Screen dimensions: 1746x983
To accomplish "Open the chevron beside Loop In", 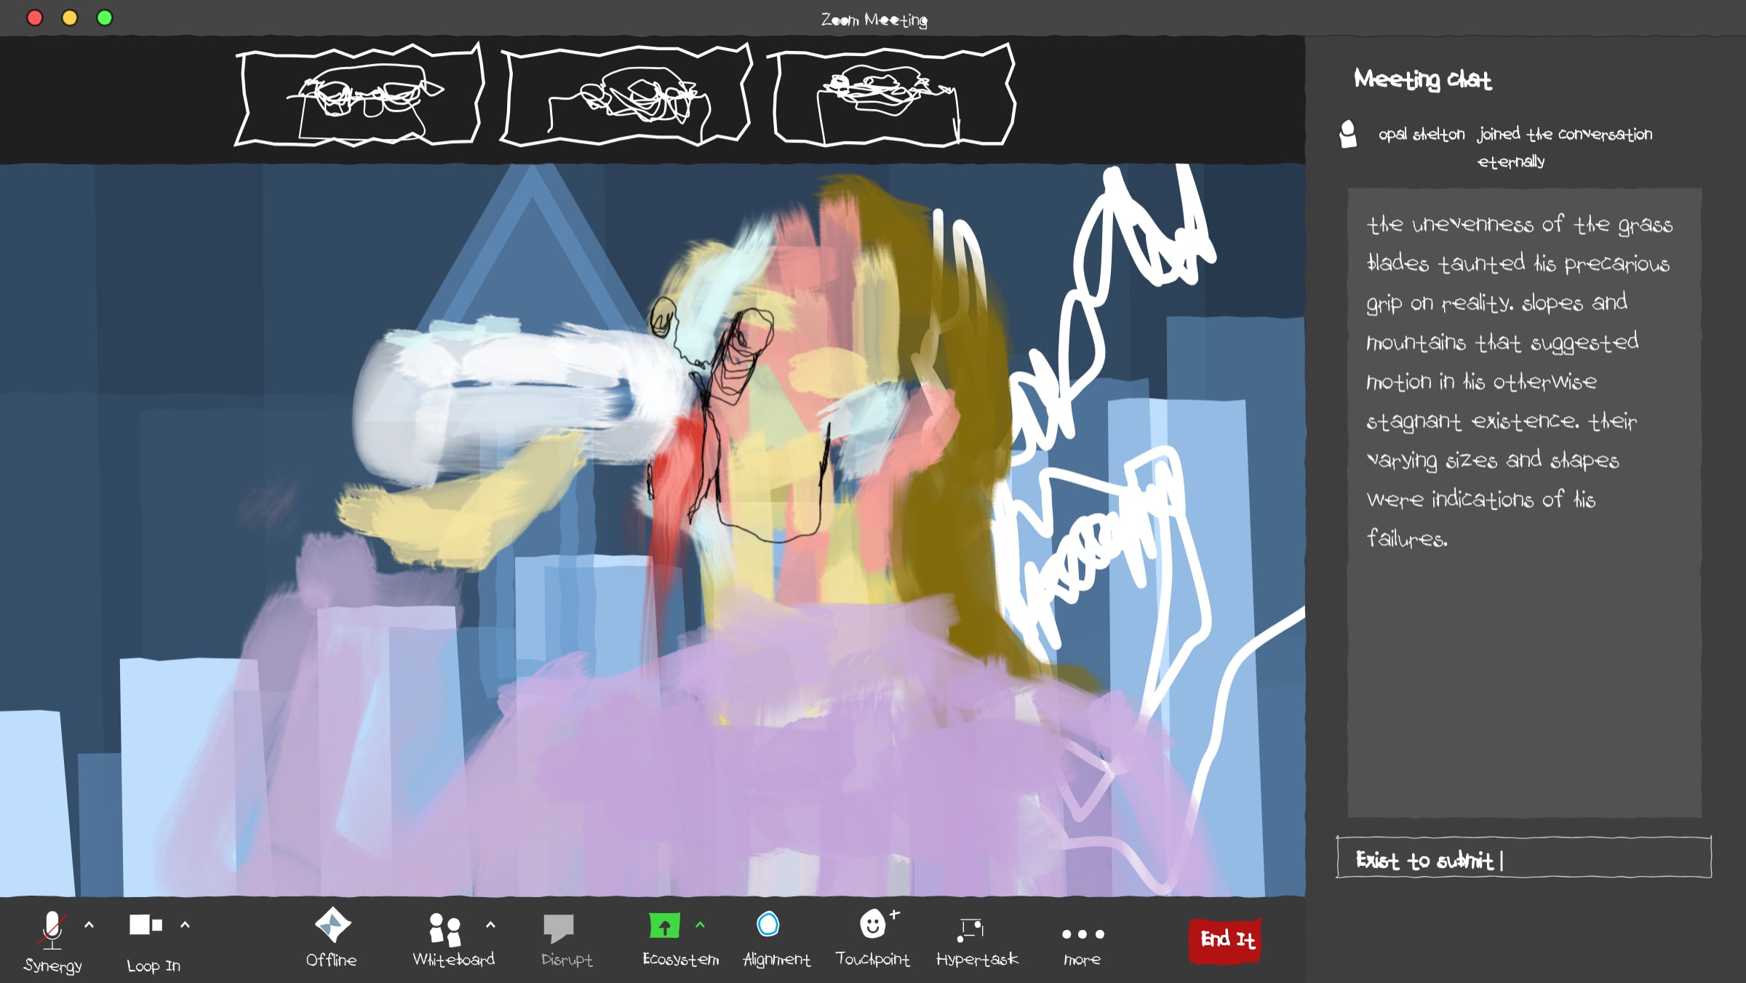I will tap(185, 925).
